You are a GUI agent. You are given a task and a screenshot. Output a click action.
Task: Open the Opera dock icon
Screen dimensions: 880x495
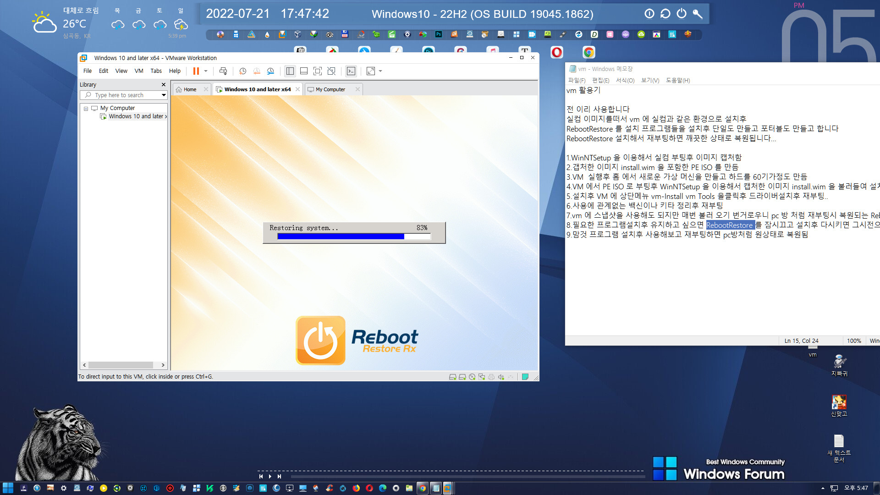tap(557, 52)
